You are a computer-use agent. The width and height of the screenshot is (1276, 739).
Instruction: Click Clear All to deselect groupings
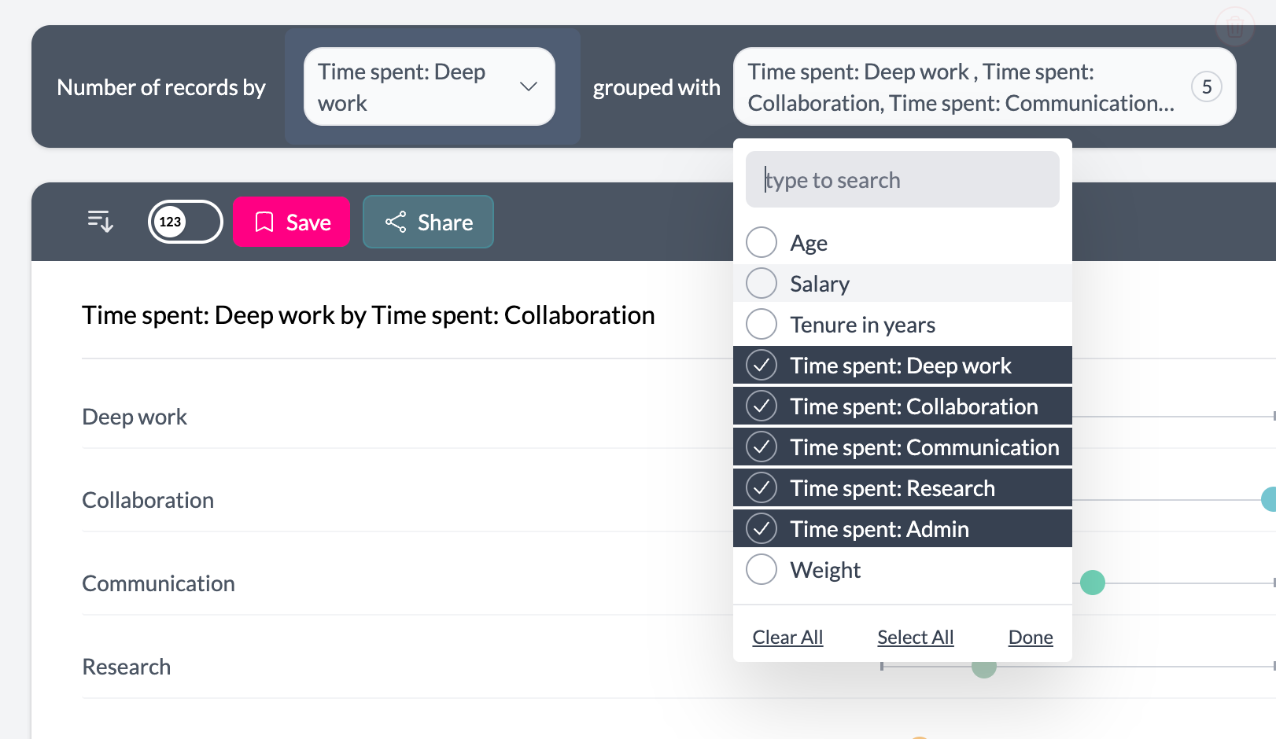(x=787, y=637)
